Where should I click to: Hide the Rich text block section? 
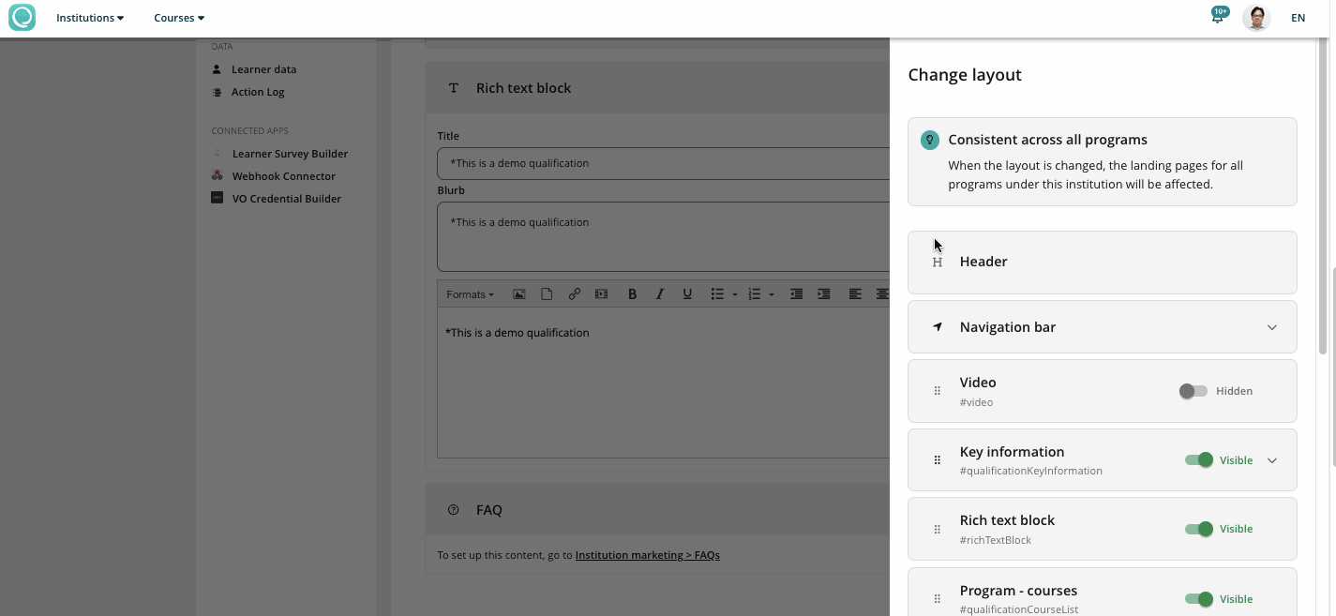point(1198,529)
